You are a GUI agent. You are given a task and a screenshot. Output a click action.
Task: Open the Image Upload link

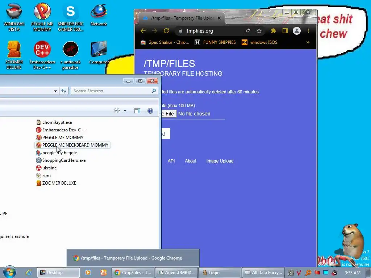[220, 161]
